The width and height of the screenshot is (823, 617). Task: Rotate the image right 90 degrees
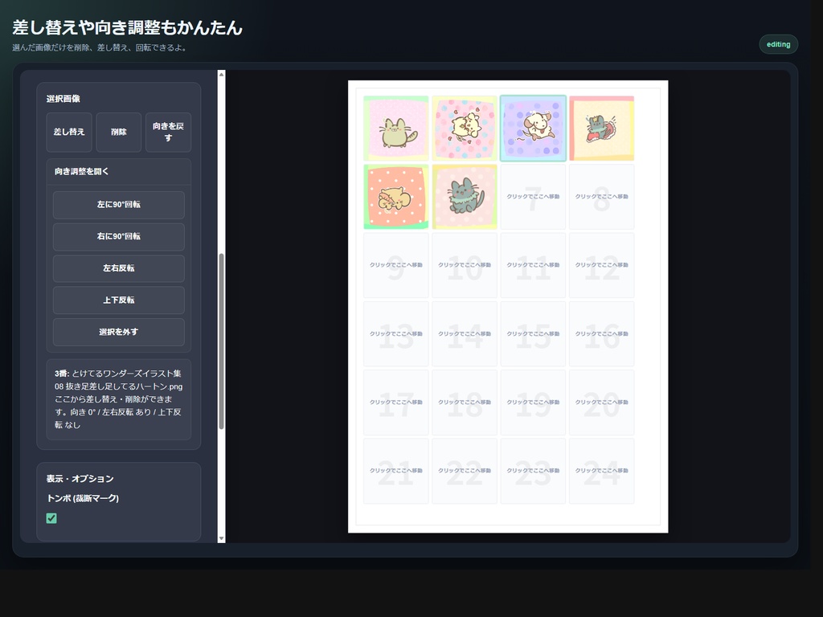(x=118, y=236)
